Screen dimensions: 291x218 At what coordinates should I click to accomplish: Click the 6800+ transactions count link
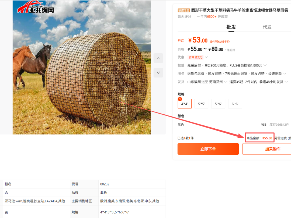[x=212, y=16]
